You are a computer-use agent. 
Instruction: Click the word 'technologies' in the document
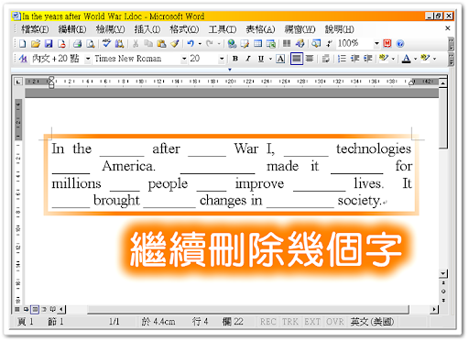tap(374, 149)
